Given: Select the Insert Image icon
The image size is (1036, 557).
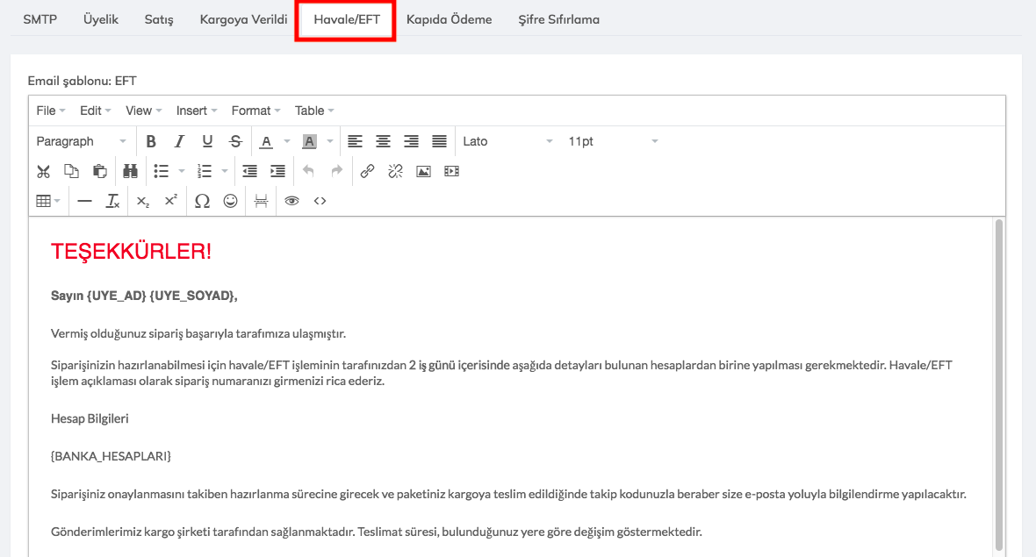Looking at the screenshot, I should [x=423, y=171].
